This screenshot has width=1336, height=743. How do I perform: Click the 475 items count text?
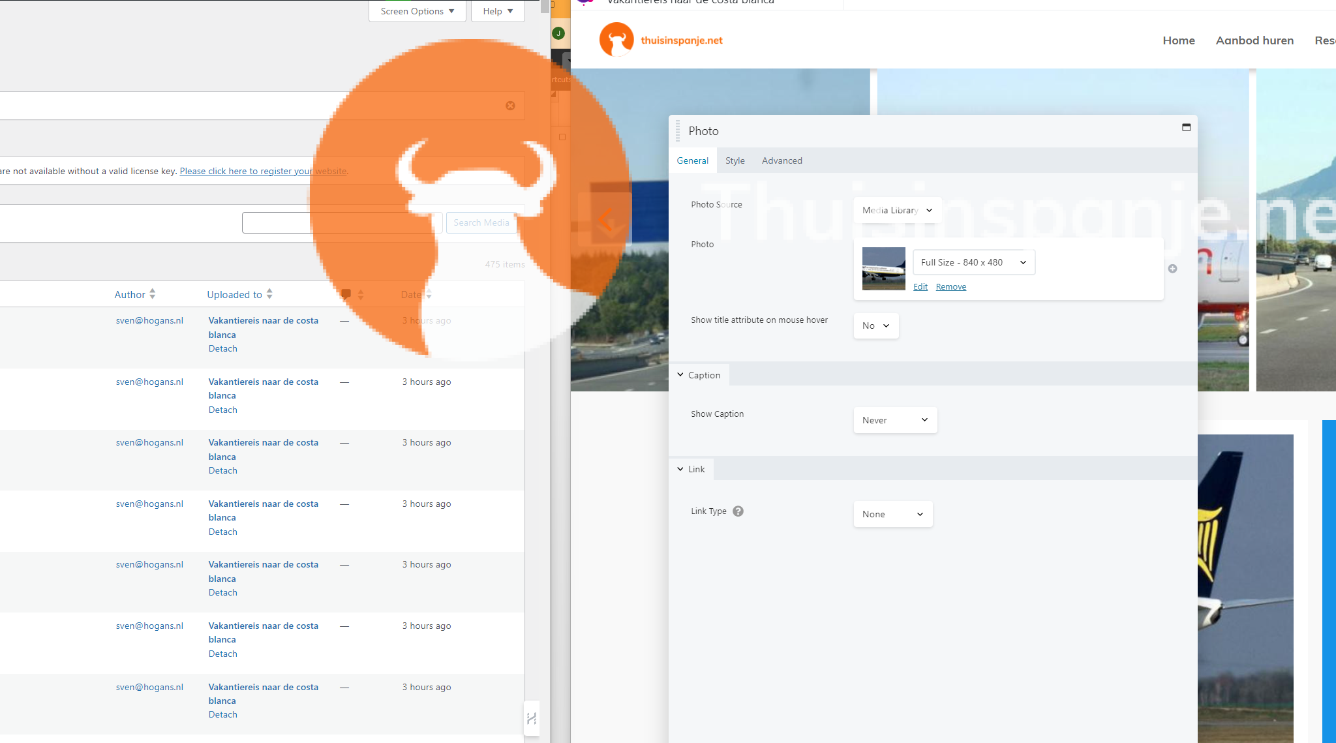tap(504, 264)
